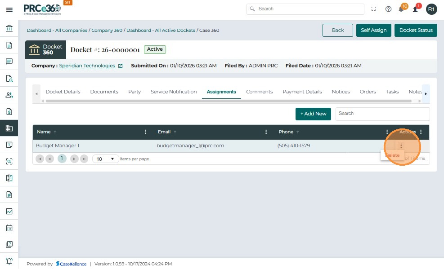
Task: Open the courthouse icon in sidebar
Action: pos(9,28)
